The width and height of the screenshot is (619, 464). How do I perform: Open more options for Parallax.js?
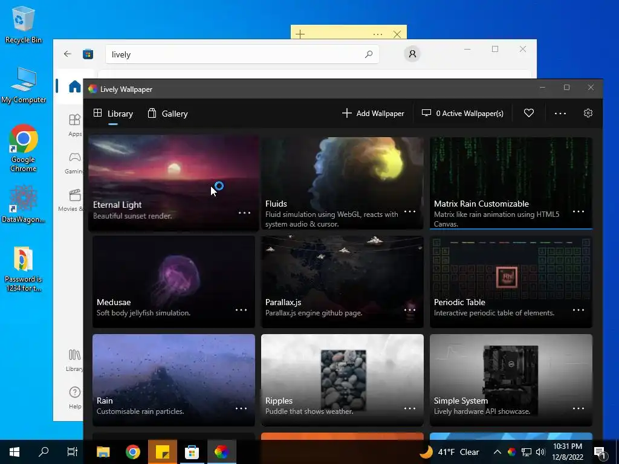tap(410, 310)
